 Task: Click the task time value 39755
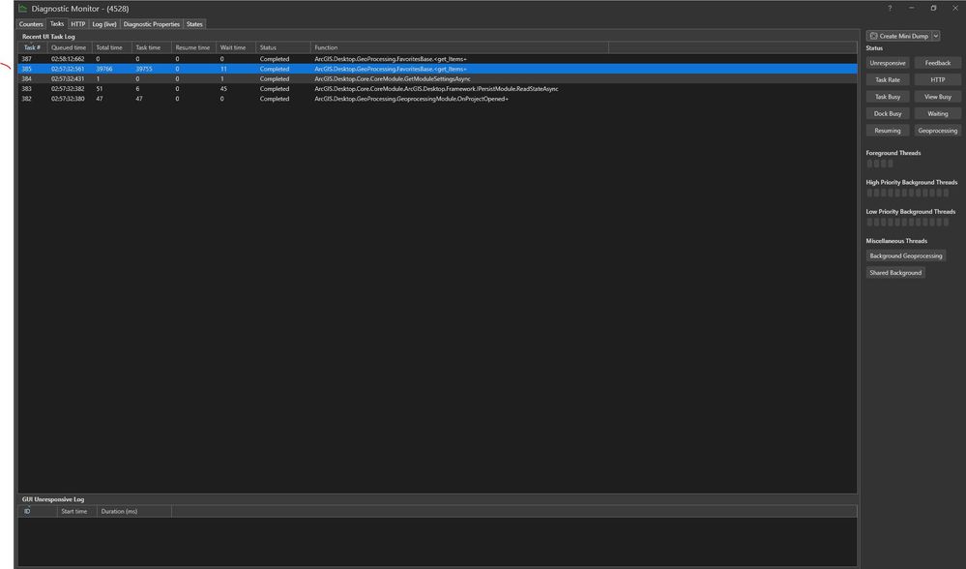coord(143,69)
